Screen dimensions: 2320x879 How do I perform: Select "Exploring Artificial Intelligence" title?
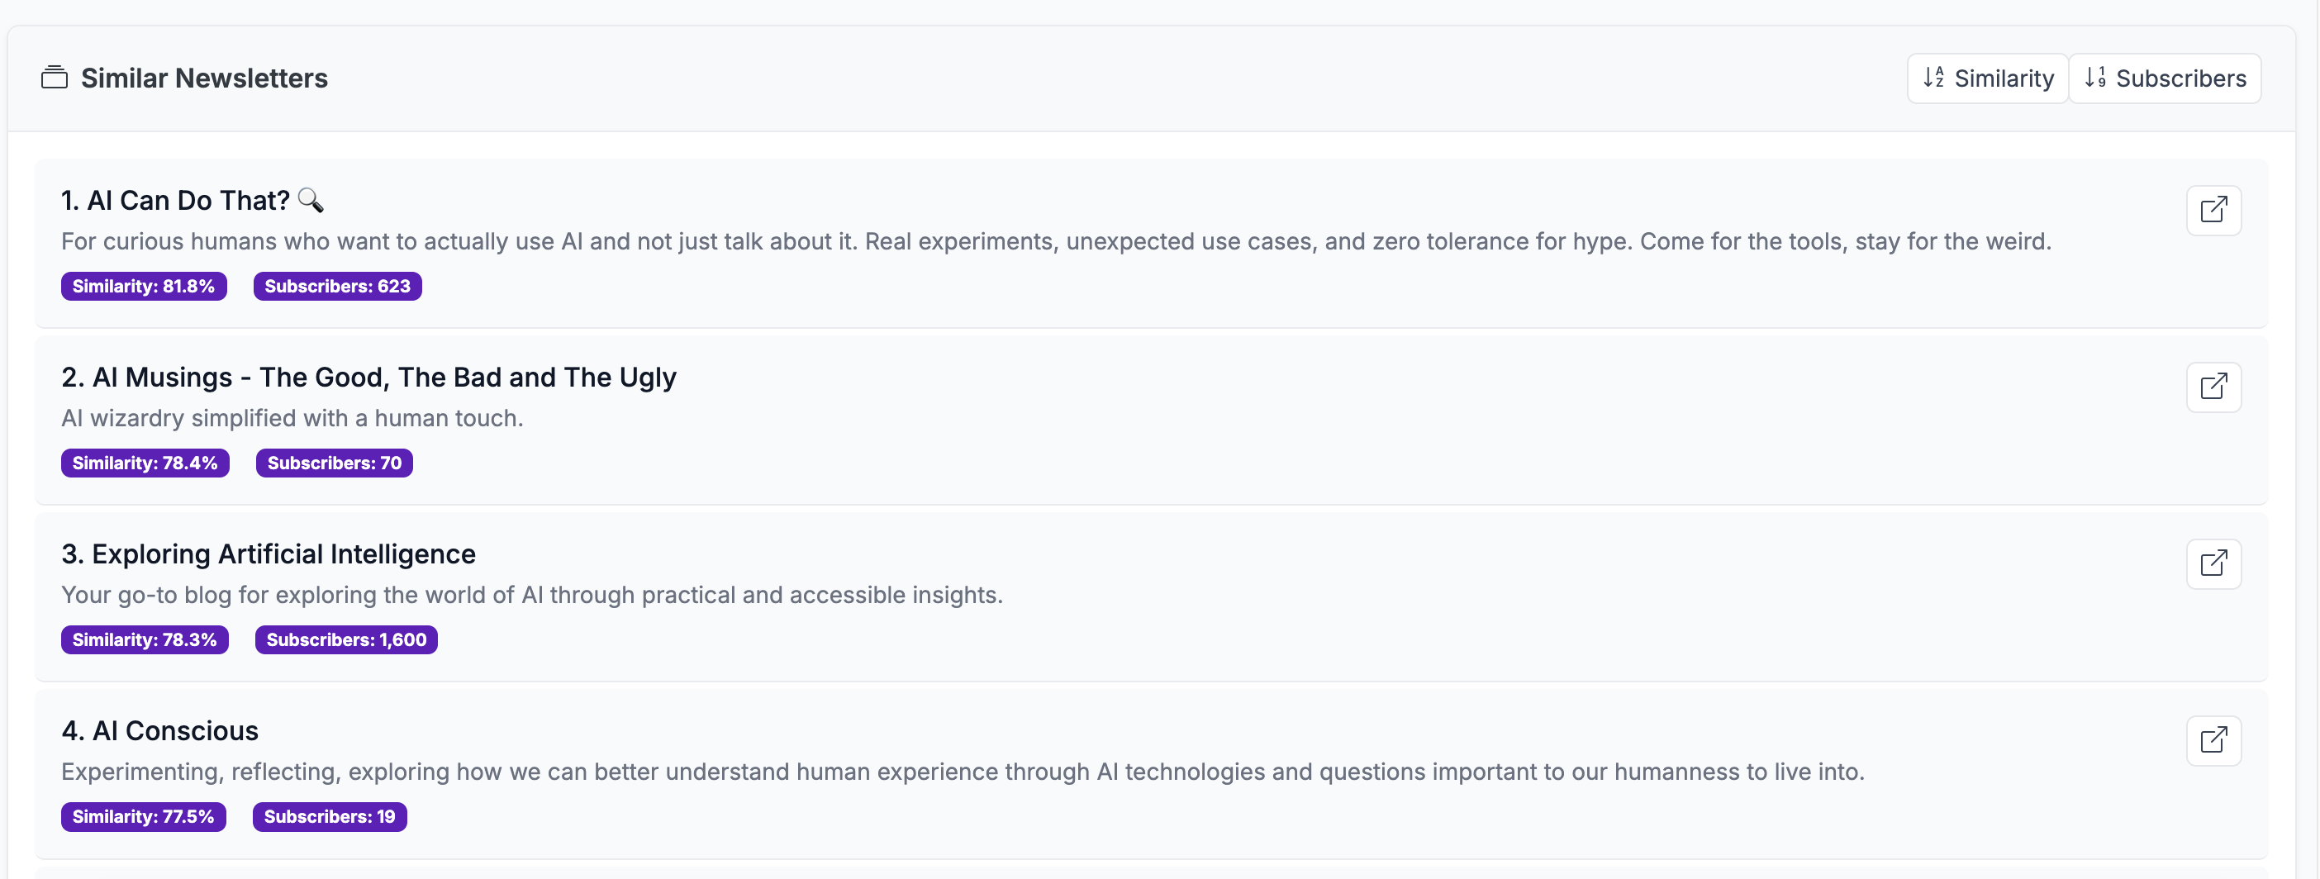click(269, 554)
